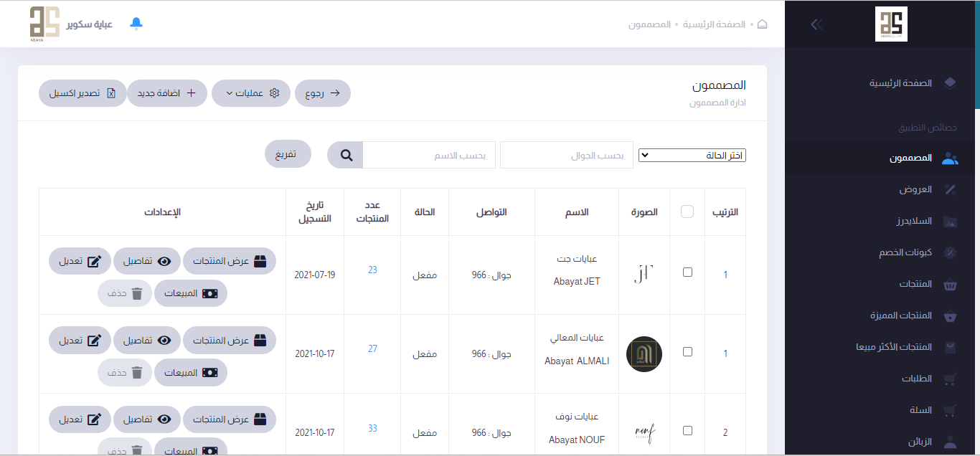Select كبونات الخصم in the sidebar
This screenshot has height=456, width=980.
[905, 252]
